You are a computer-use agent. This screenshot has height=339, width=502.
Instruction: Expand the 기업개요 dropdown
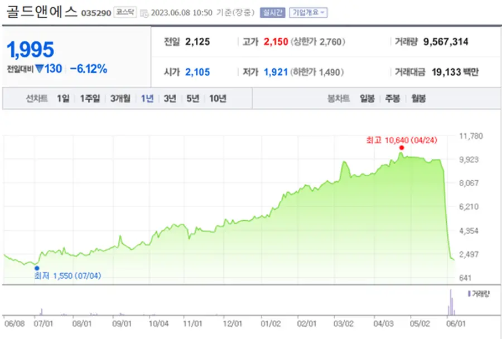tap(308, 12)
